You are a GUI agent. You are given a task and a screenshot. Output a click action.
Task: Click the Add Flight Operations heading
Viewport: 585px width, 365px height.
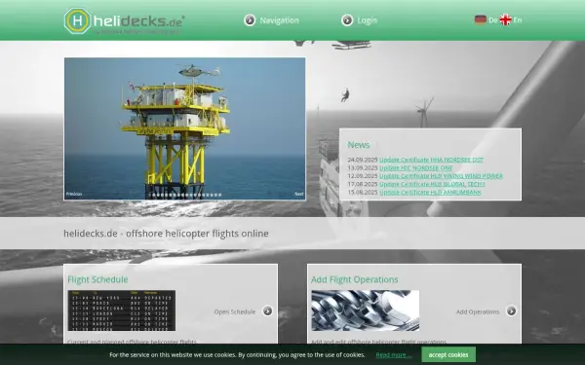(x=355, y=279)
